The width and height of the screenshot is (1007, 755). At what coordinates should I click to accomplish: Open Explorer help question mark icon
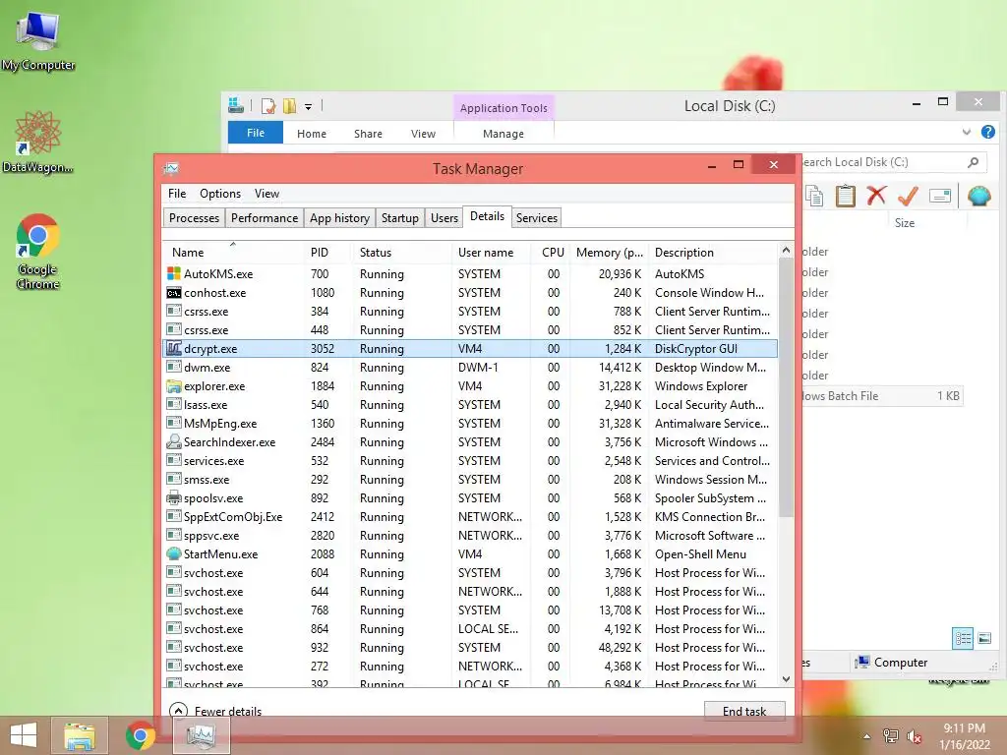pos(987,133)
